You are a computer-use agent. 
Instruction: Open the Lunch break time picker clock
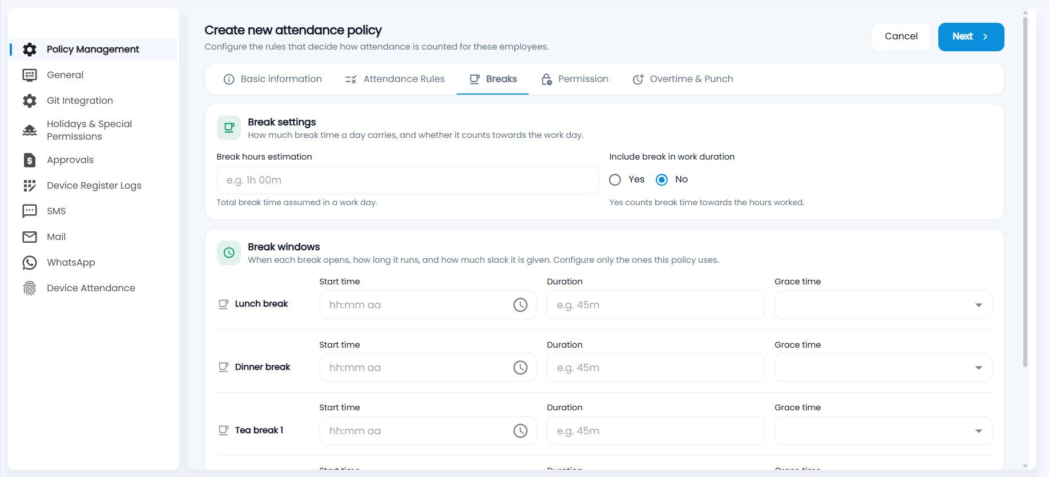tap(521, 305)
